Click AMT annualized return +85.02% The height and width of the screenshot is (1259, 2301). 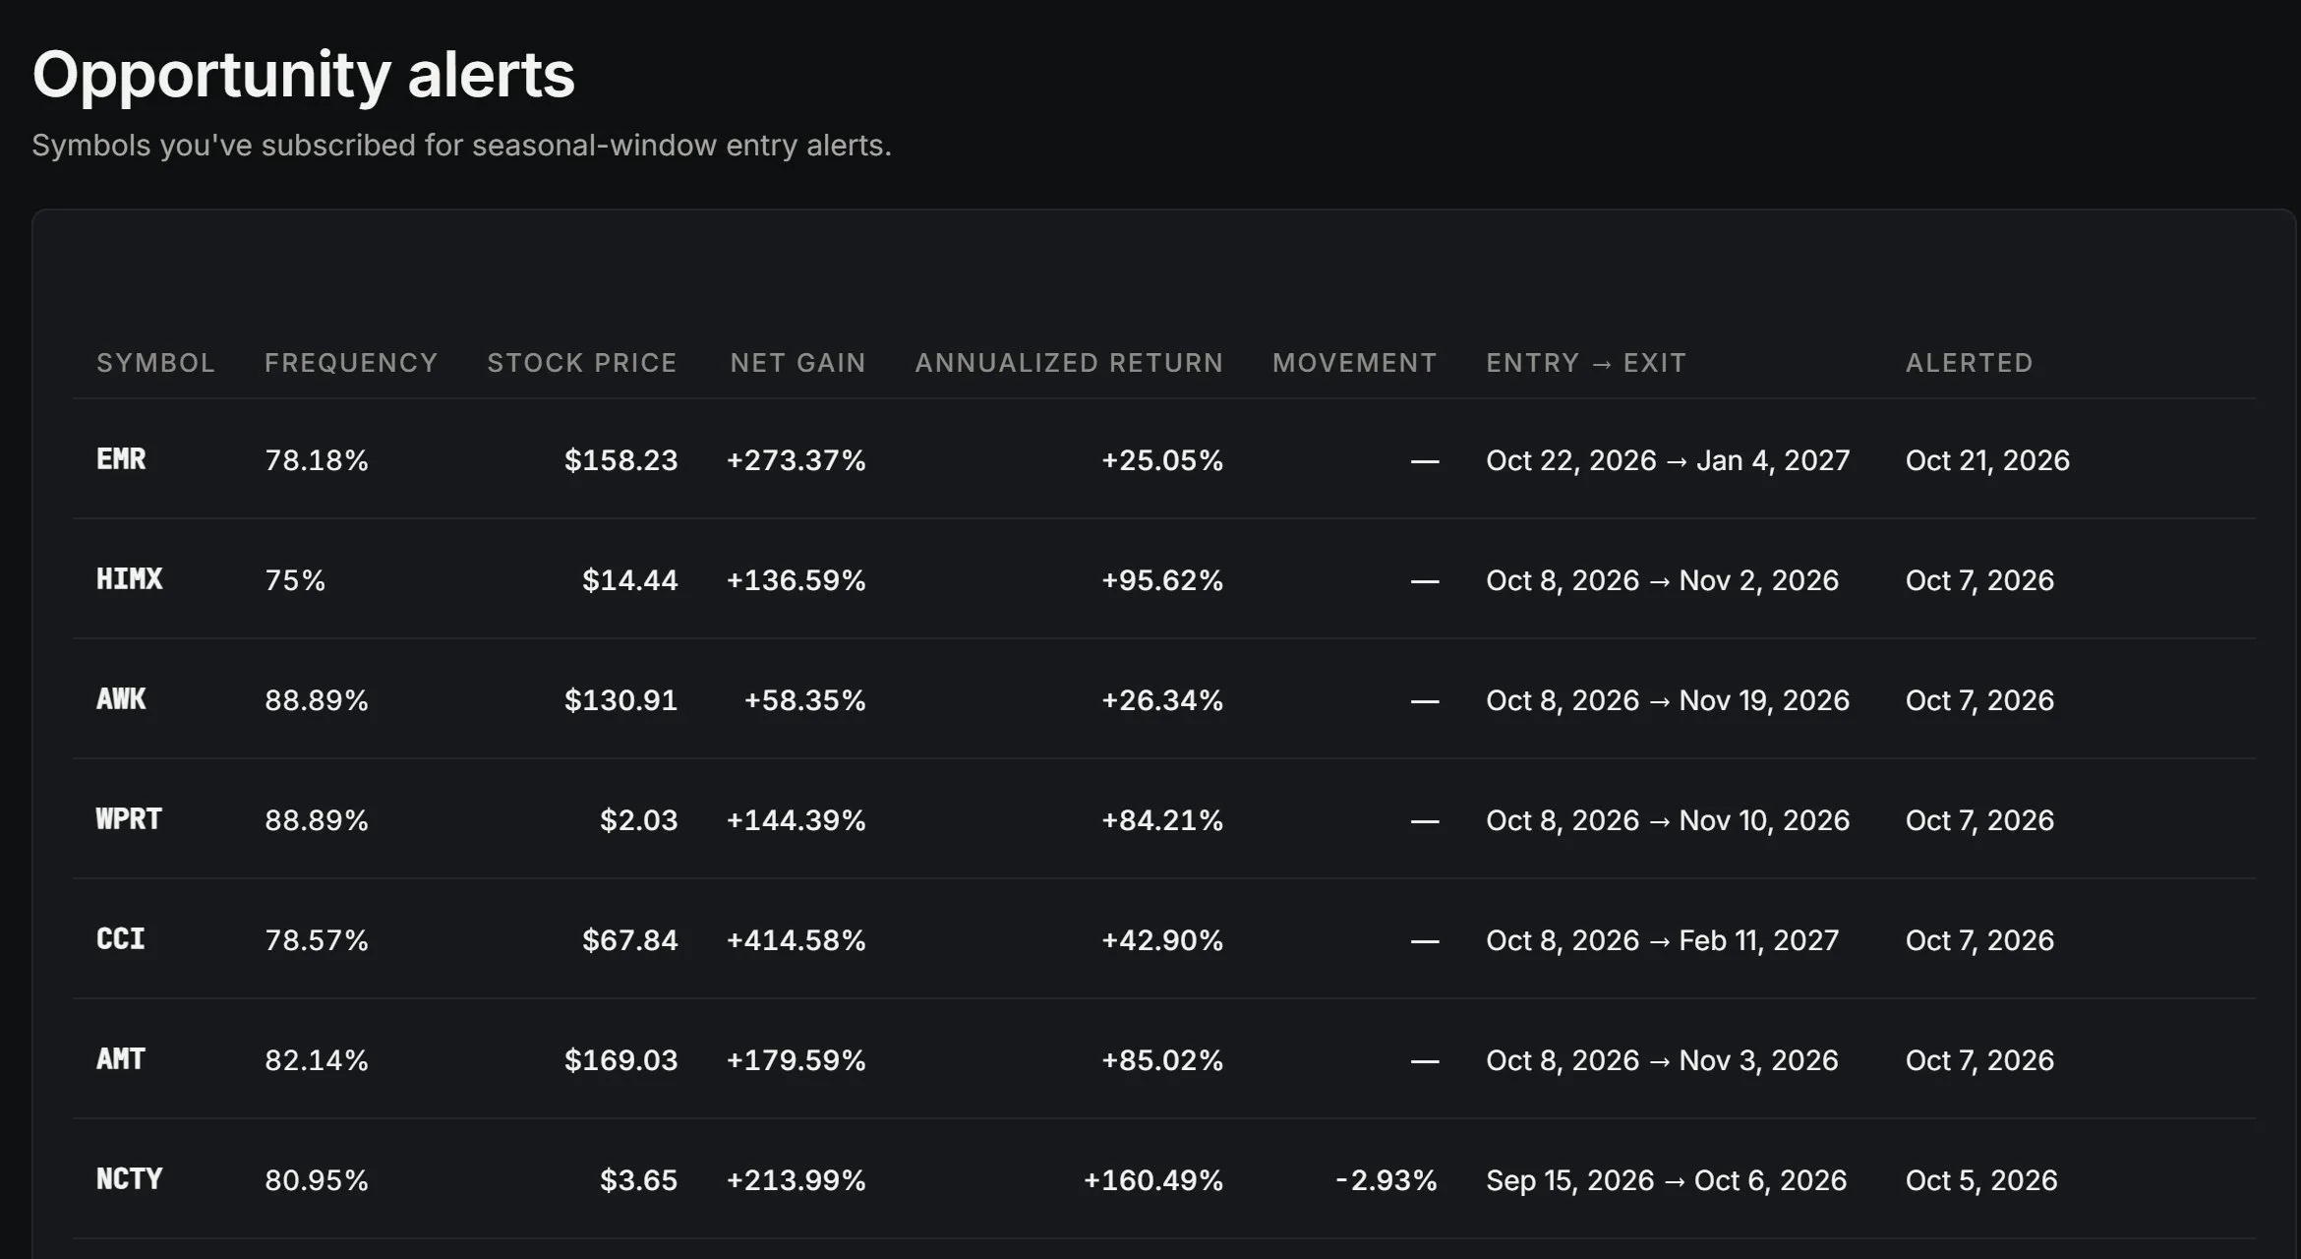[1162, 1060]
